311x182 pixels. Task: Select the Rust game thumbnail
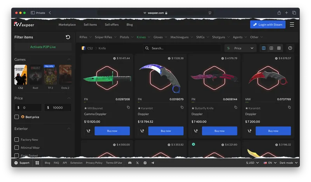tap(35, 75)
